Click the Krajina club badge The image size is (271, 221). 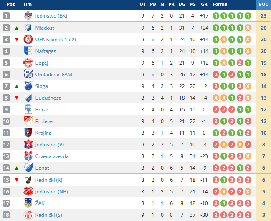coord(28,133)
